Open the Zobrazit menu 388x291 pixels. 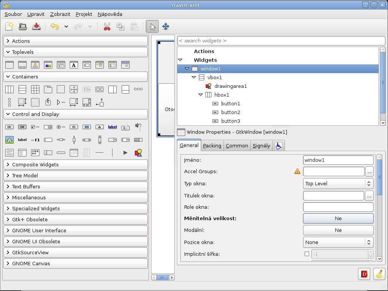[60, 14]
